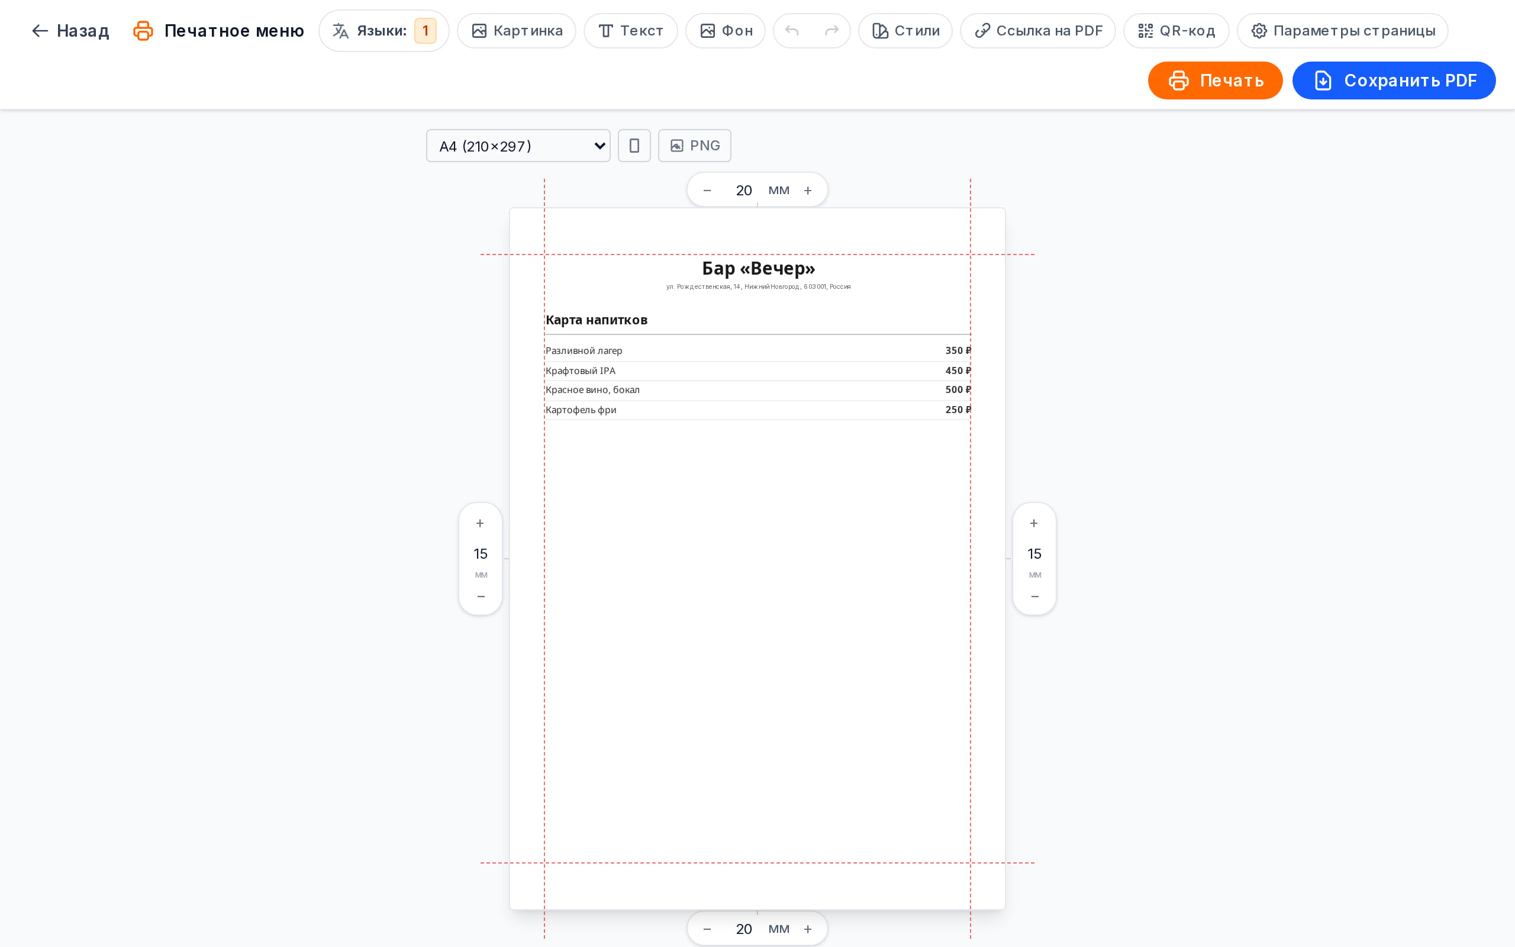
Task: Edit the right margin 15 field
Action: 1034,553
